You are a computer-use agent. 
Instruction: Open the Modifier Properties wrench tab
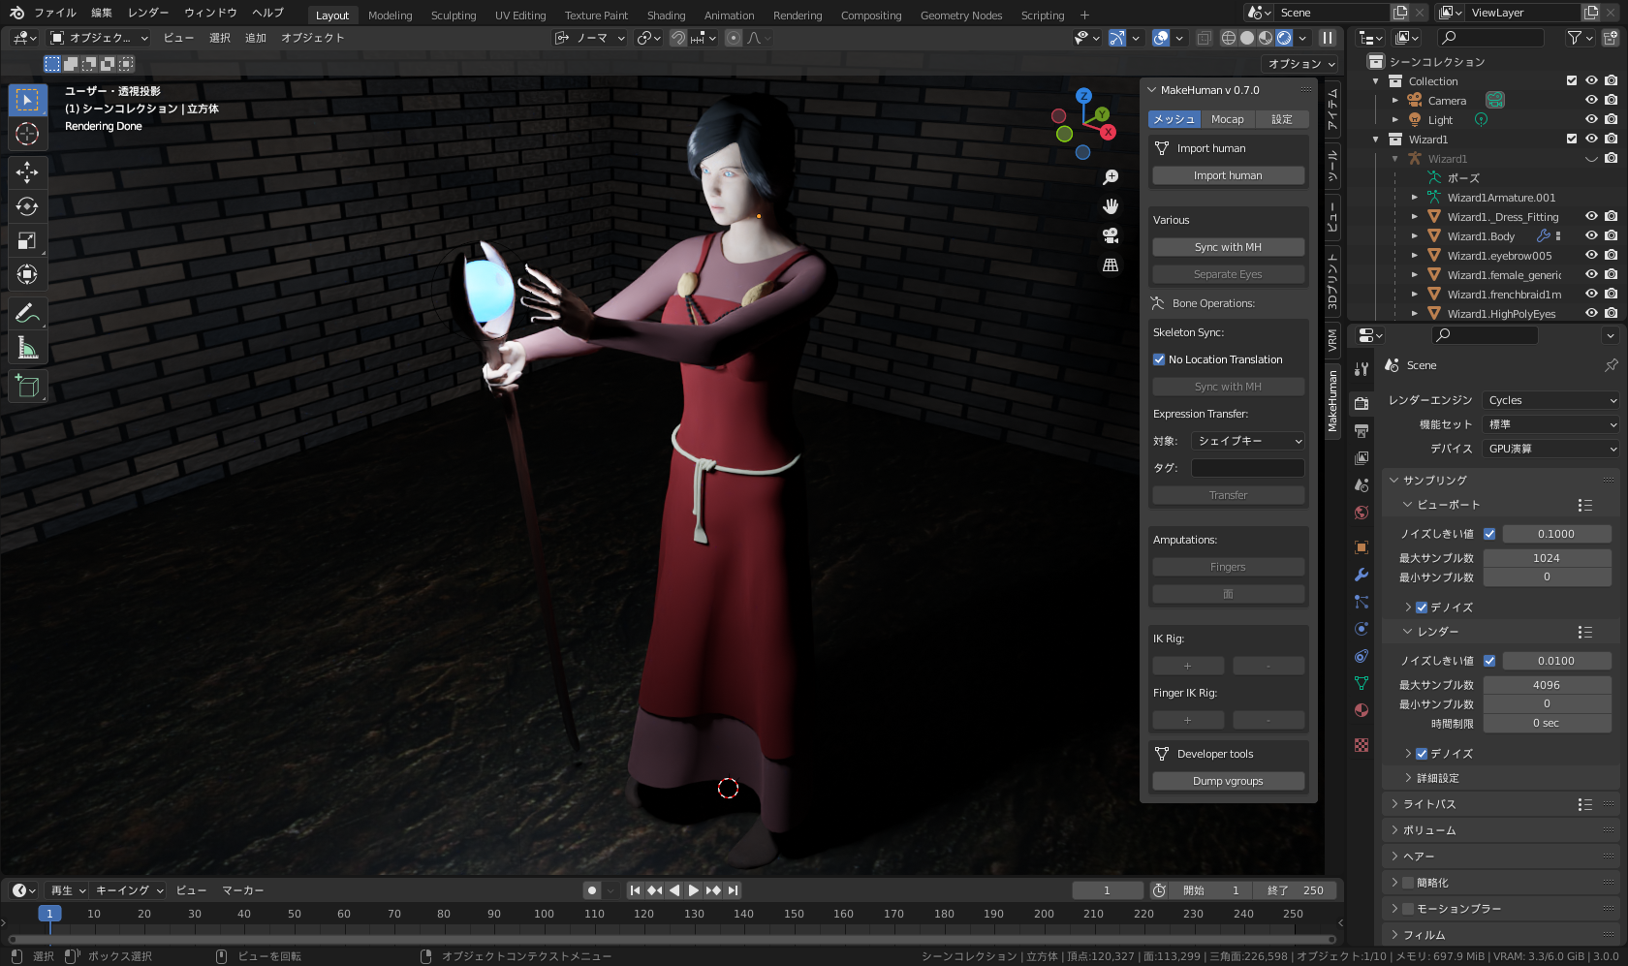pyautogui.click(x=1362, y=575)
